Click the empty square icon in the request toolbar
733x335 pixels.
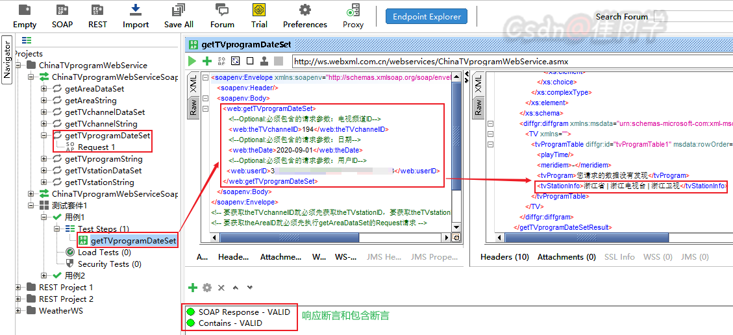[250, 61]
